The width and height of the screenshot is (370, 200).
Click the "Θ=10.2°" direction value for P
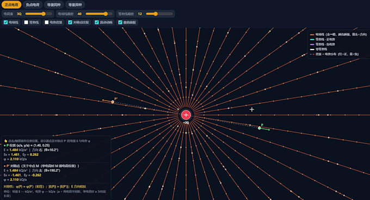click(x=51, y=150)
